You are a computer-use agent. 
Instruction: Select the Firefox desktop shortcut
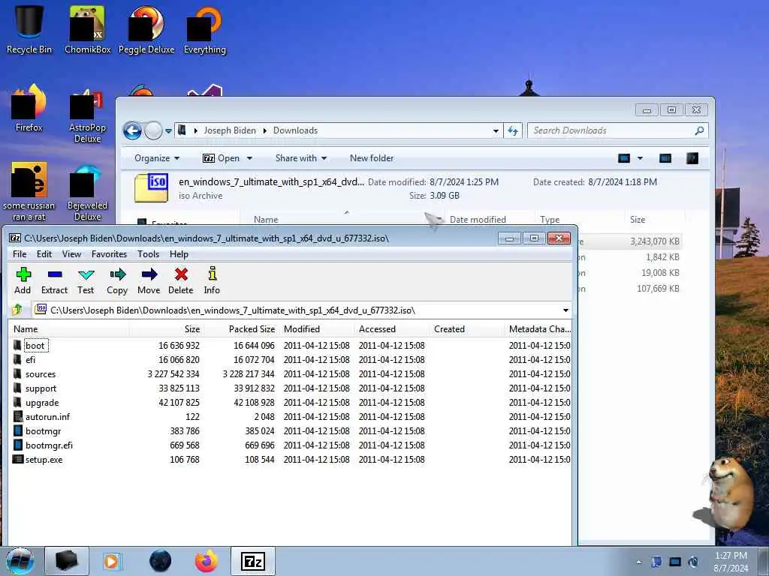coord(29,108)
